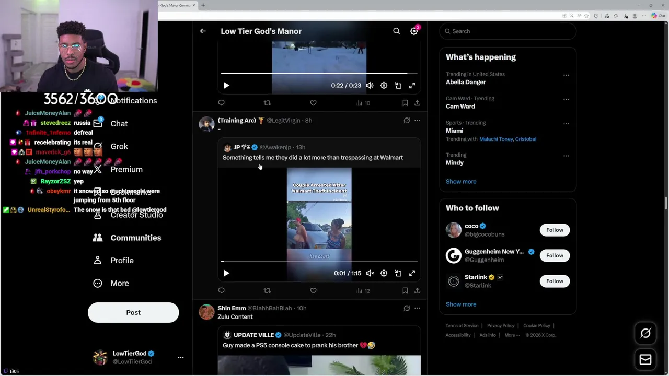The image size is (669, 376).
Task: Repost the LegitVirgin post
Action: coord(267,291)
